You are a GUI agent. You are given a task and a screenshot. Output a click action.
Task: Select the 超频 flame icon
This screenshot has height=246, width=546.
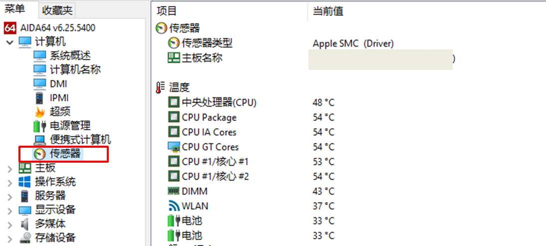pyautogui.click(x=39, y=112)
